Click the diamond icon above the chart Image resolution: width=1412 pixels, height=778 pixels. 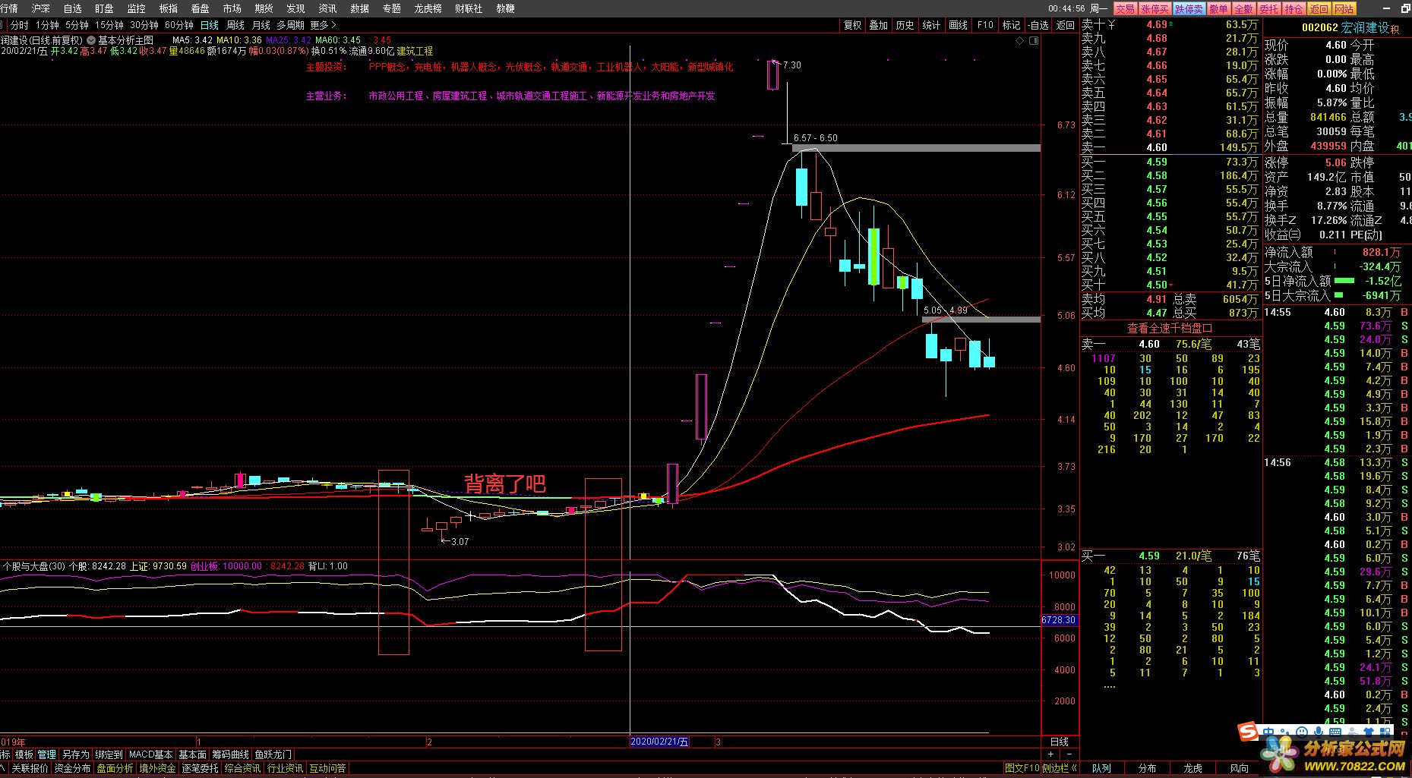tap(1020, 41)
